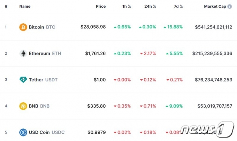
Task: Click Bitcoin's market cap value $541,254,621,112
Action: (x=213, y=27)
